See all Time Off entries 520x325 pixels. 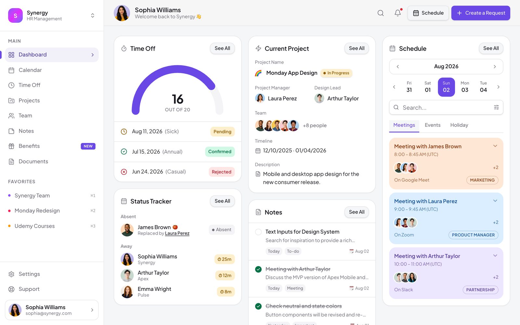pos(222,48)
